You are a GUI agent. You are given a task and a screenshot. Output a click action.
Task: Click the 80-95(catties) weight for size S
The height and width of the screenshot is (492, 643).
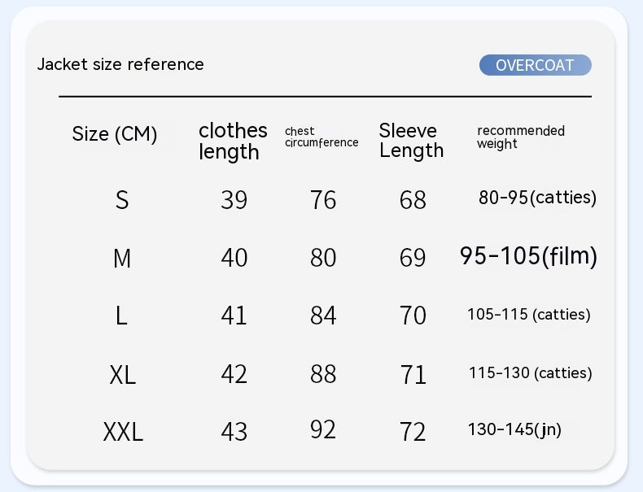537,198
